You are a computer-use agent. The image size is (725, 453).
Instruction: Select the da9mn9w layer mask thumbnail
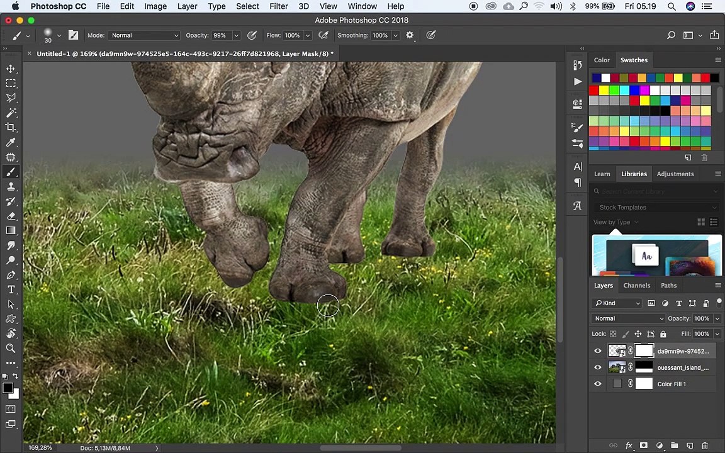[644, 351]
